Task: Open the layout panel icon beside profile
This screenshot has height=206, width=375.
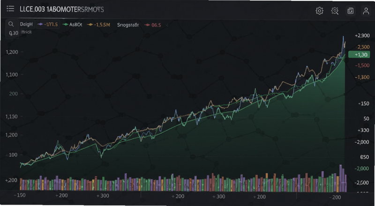Action: [350, 11]
